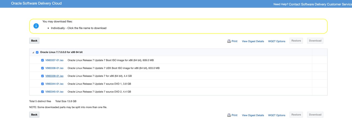Click the top Restore button
Screen dimensions: 352x119
[x=296, y=41]
